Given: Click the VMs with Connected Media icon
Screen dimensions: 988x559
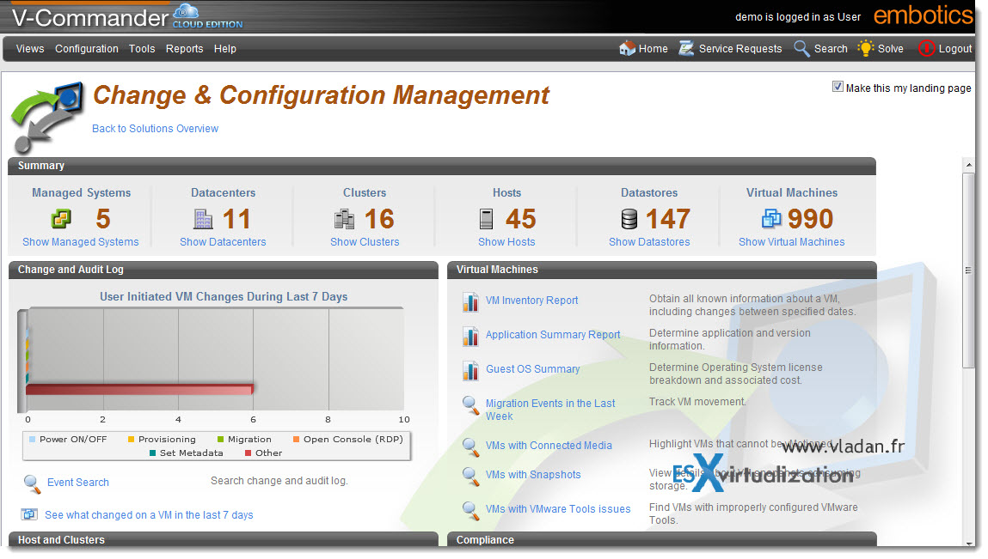Looking at the screenshot, I should [x=470, y=447].
